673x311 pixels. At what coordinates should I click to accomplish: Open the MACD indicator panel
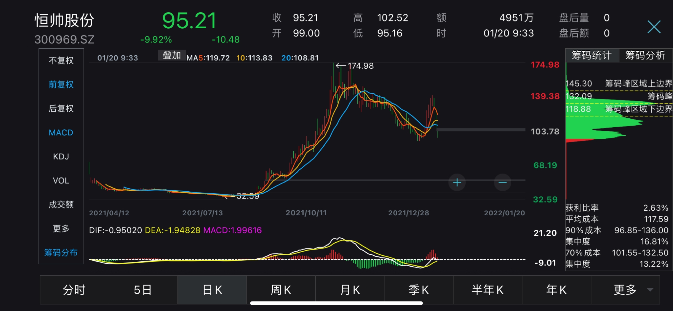[x=61, y=132]
